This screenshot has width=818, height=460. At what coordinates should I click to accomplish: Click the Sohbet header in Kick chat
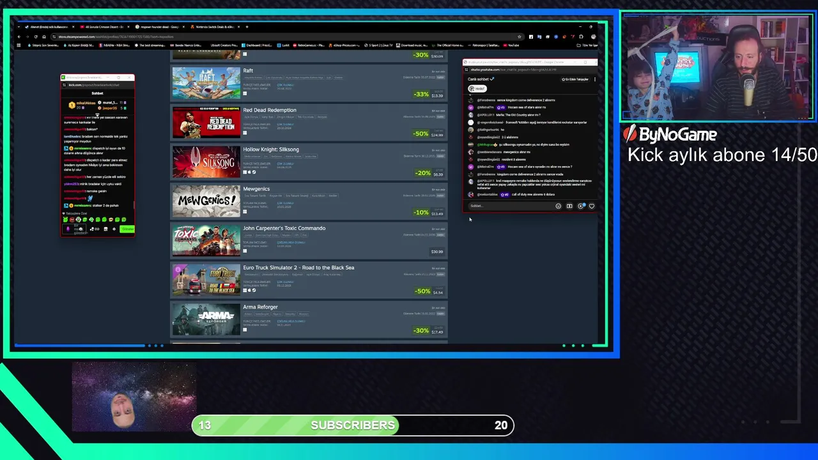tap(97, 93)
